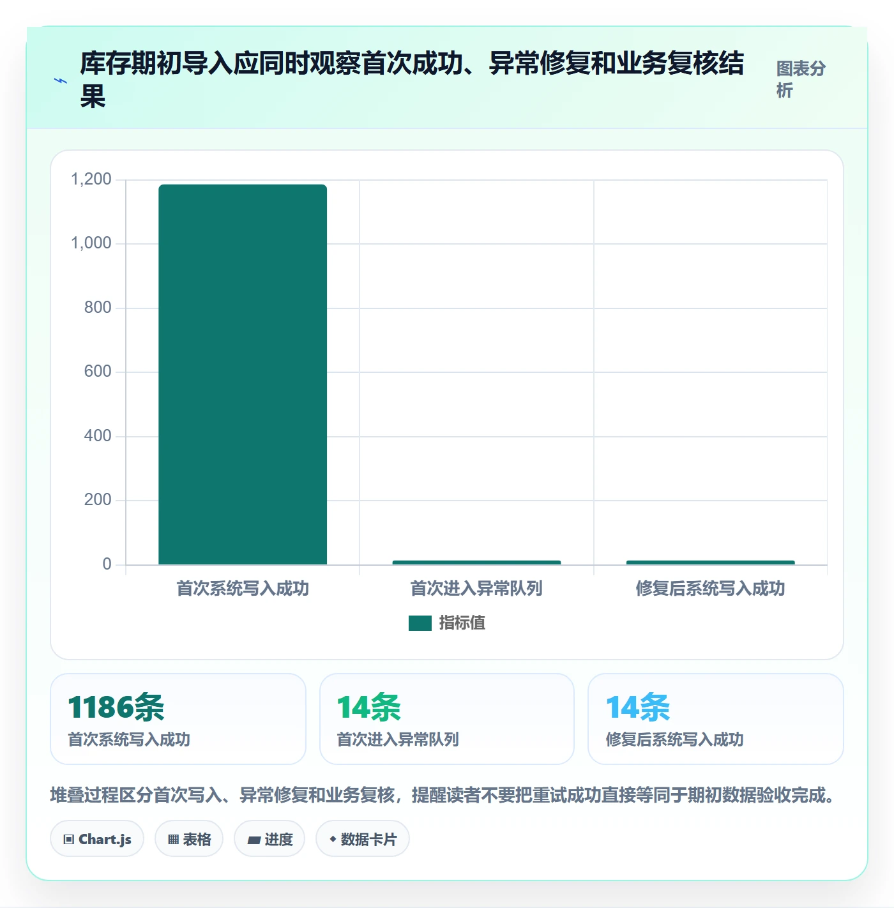894x908 pixels.
Task: Click the 600 y-axis value
Action: point(98,372)
